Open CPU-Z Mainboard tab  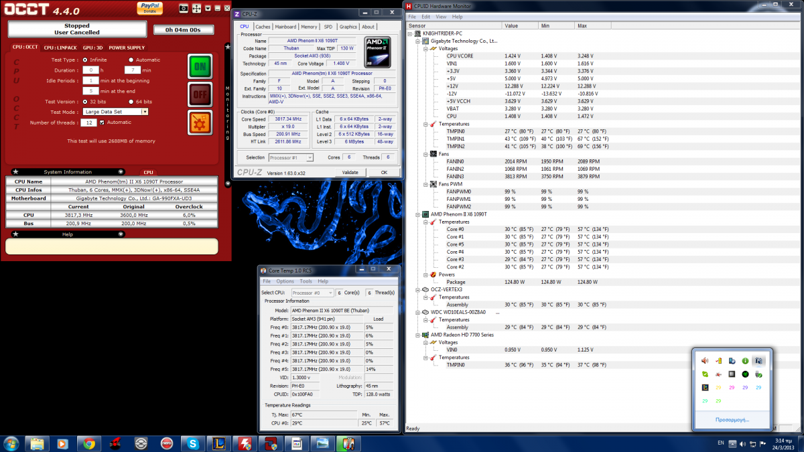point(285,27)
